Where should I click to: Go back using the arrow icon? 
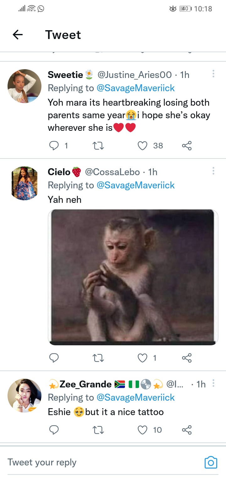18,35
